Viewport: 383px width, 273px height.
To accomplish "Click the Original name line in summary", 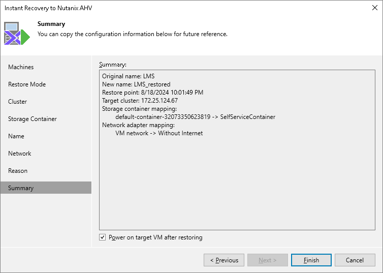I will (x=128, y=76).
